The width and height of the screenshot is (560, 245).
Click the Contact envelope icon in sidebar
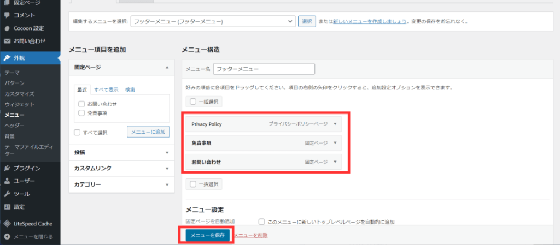coord(7,41)
